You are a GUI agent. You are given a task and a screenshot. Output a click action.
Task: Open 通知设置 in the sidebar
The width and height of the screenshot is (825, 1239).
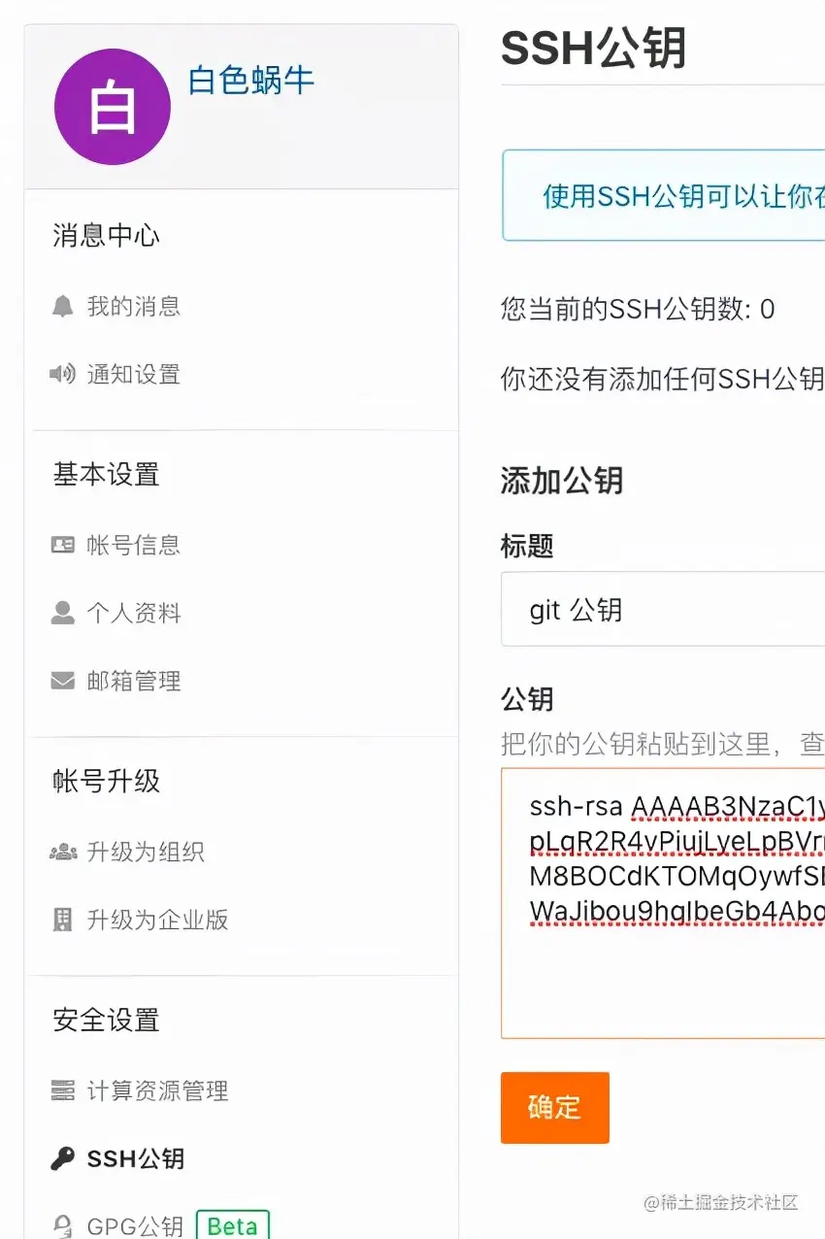(134, 375)
